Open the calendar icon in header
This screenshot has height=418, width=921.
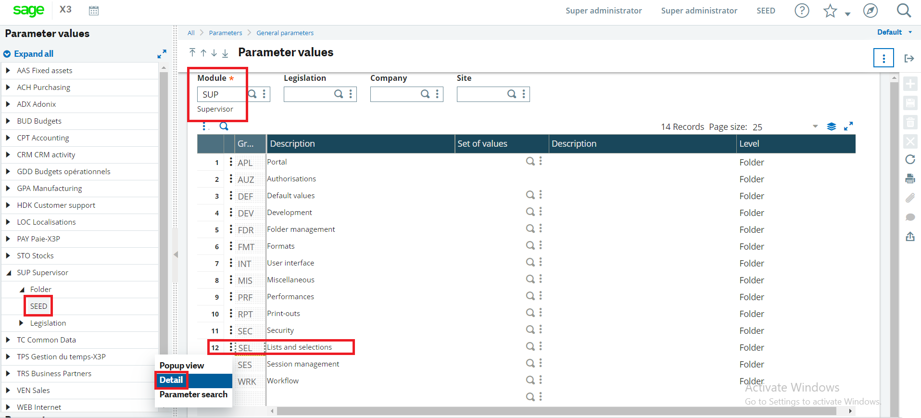tap(94, 11)
